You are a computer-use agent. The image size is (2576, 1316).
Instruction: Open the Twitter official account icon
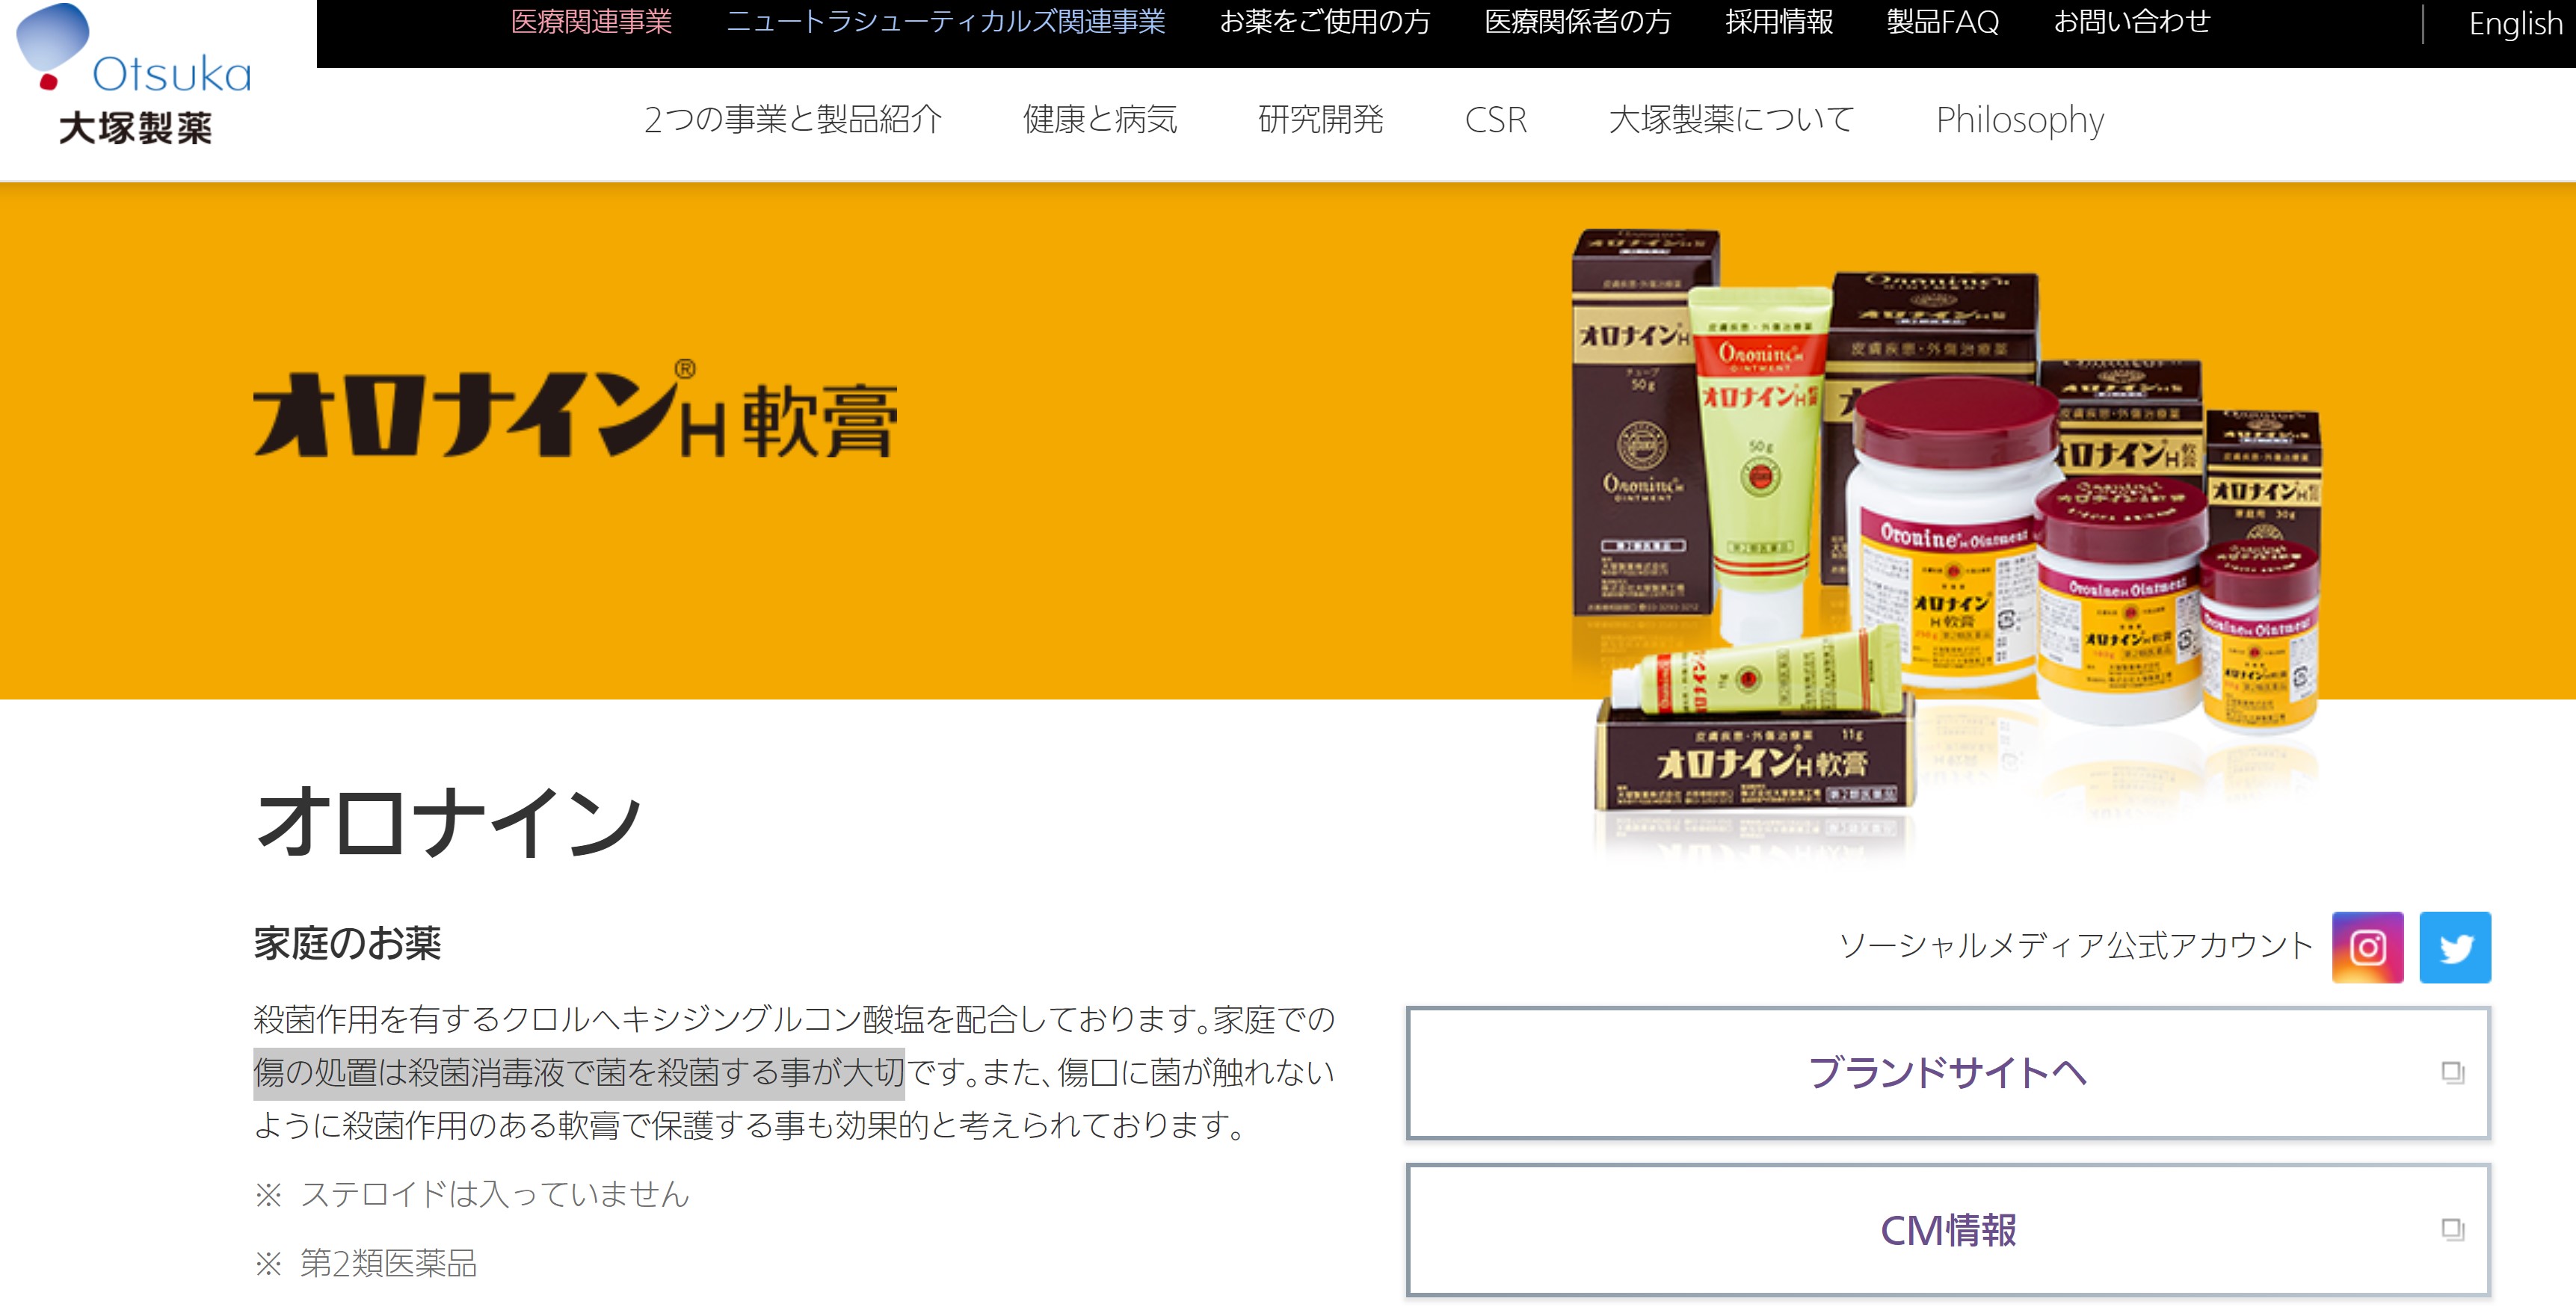pos(2456,945)
